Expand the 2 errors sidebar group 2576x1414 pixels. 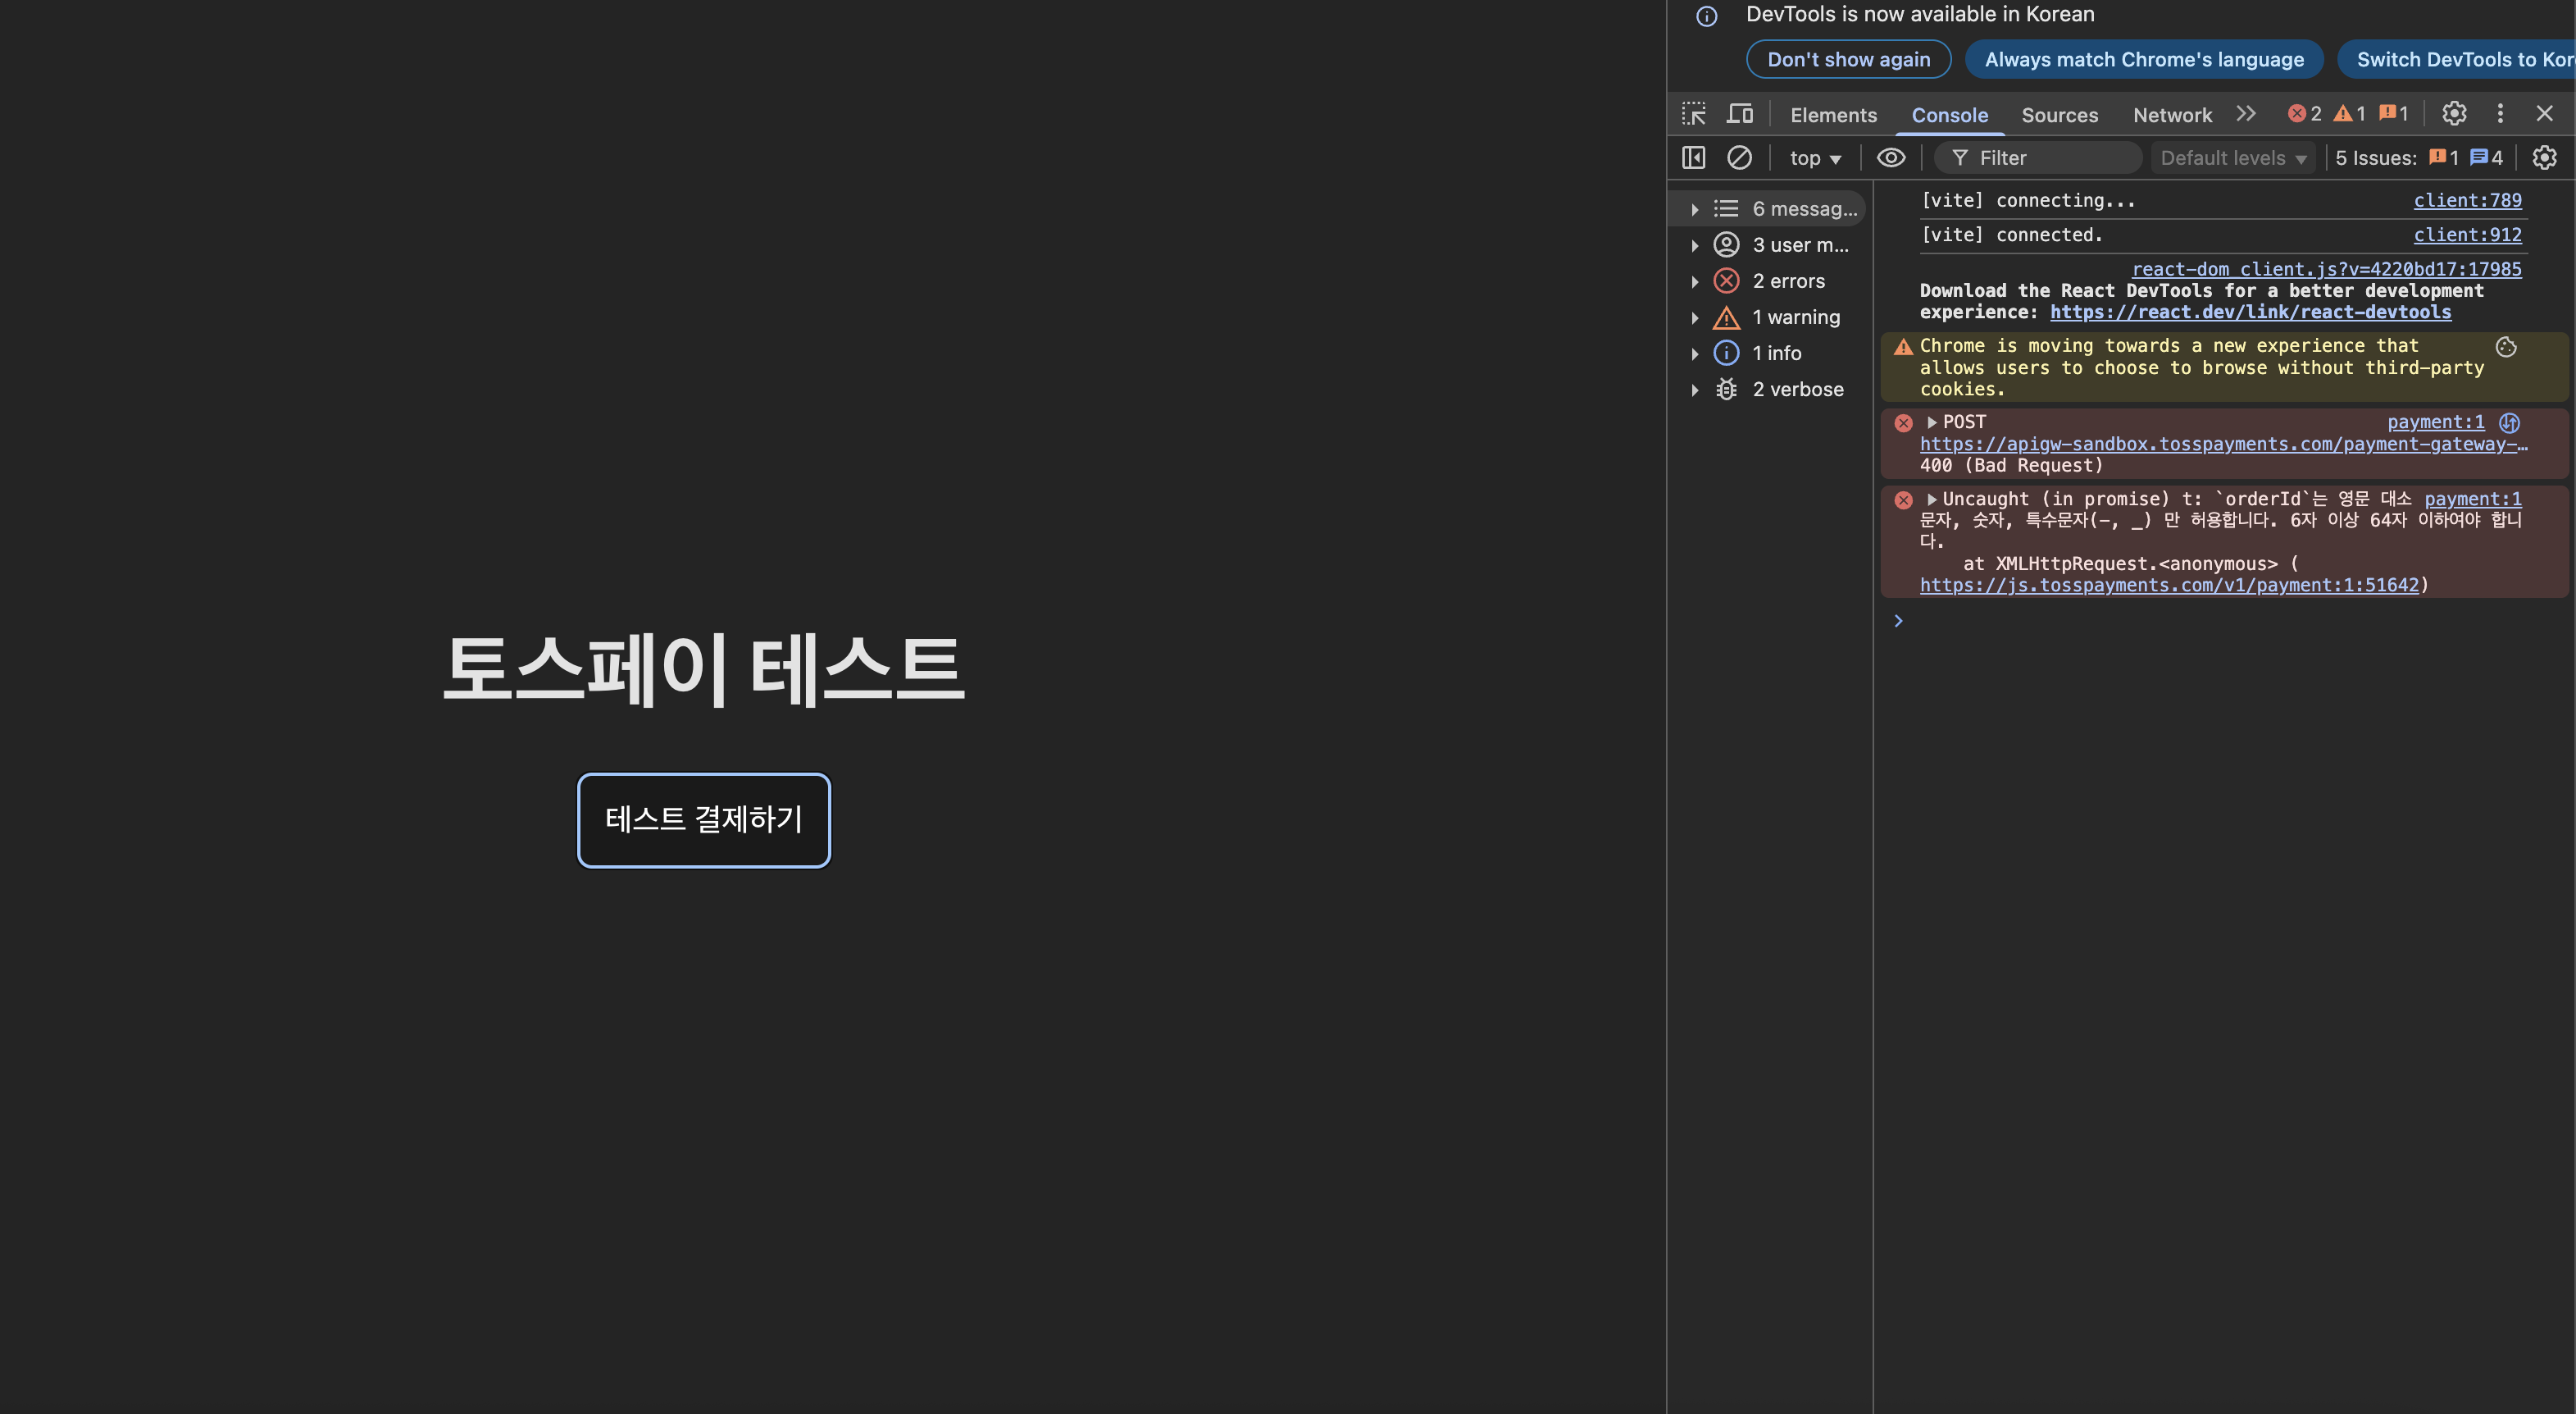[x=1695, y=282]
